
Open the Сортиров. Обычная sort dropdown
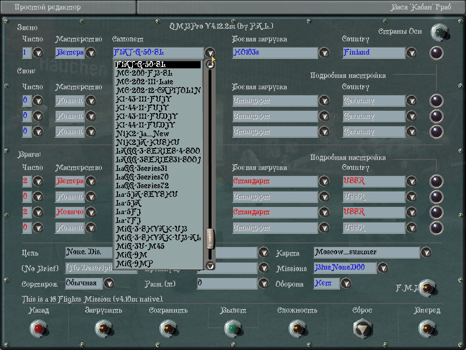[x=109, y=283]
